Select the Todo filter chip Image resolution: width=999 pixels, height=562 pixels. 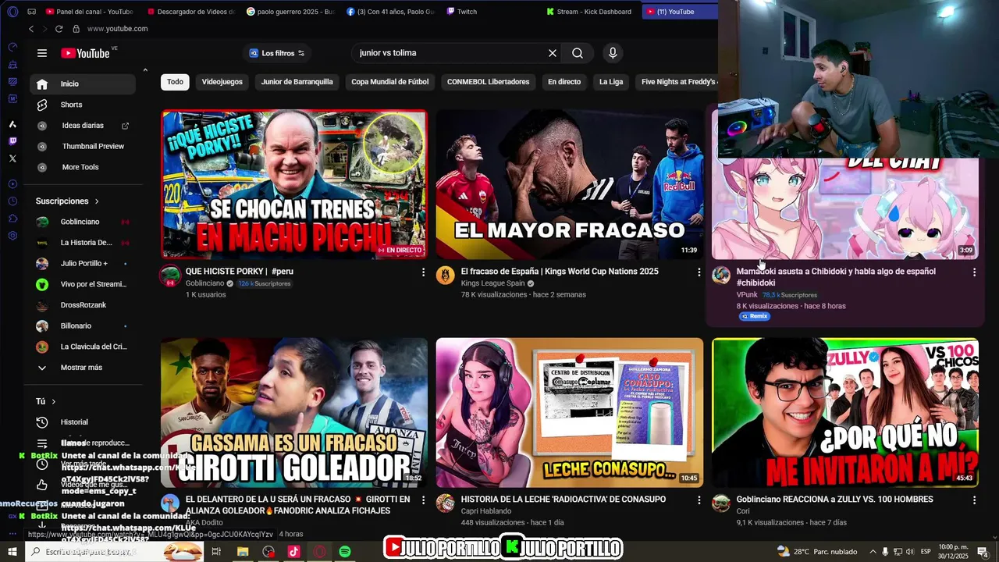point(175,82)
